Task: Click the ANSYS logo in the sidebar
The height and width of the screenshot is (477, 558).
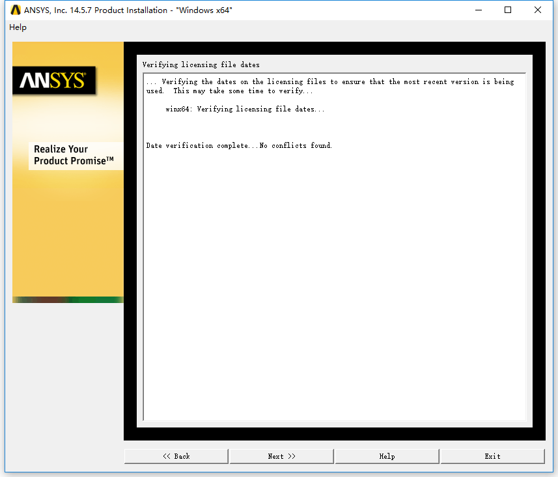Action: (54, 81)
